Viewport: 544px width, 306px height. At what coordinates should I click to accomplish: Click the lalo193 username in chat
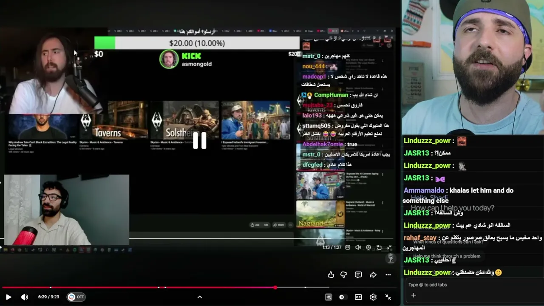coord(312,116)
